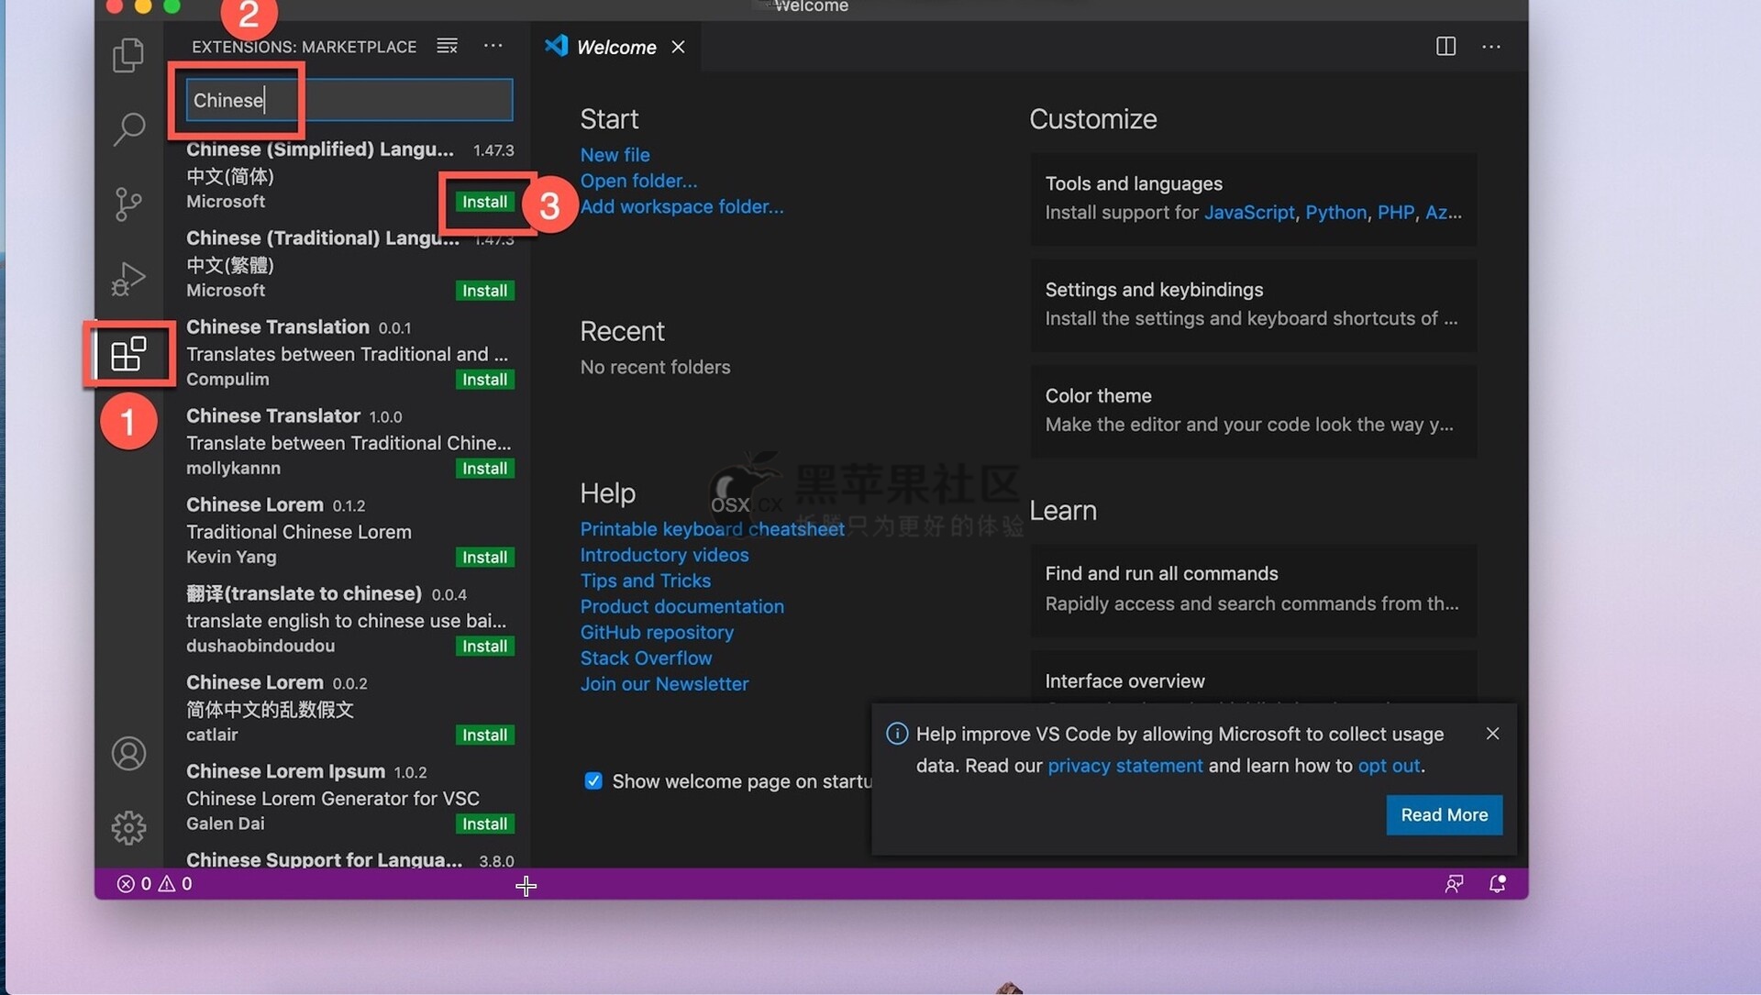Install Chinese Lorem by Kevin Yang

[x=484, y=558]
